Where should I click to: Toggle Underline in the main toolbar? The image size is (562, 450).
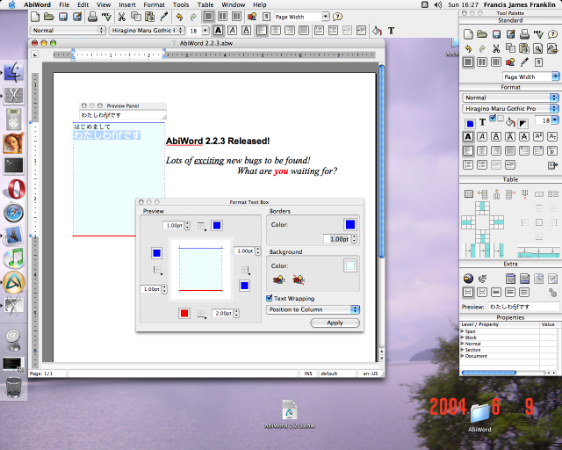[246, 31]
